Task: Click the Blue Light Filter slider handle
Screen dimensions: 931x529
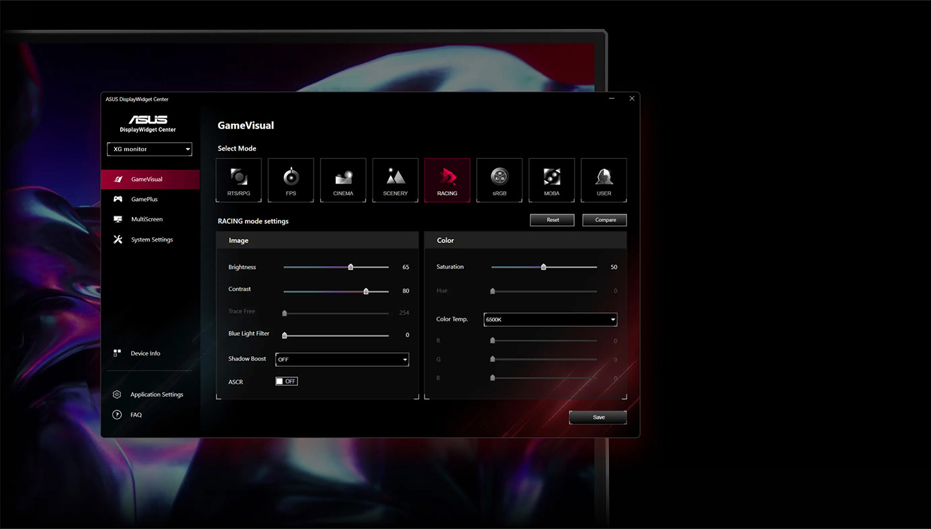Action: (x=284, y=335)
